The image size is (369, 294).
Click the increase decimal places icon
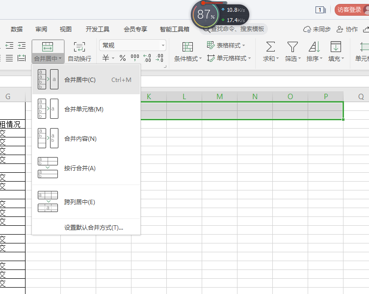(147, 57)
